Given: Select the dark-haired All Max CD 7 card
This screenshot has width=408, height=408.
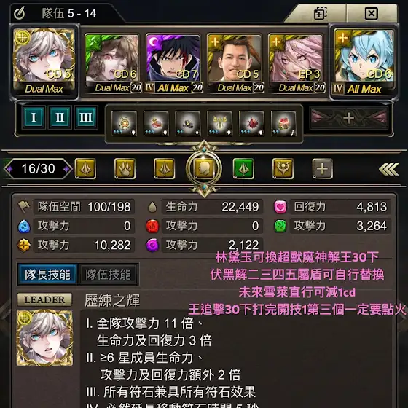Looking at the screenshot, I should pyautogui.click(x=173, y=63).
